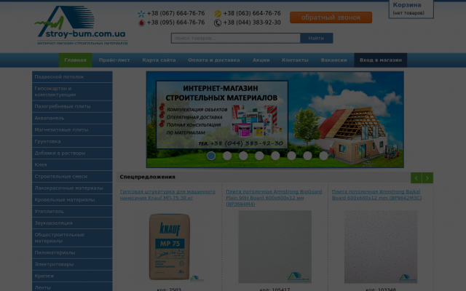This screenshot has height=291, width=466.
Task: Click the обратный звонок button
Action: tap(331, 17)
